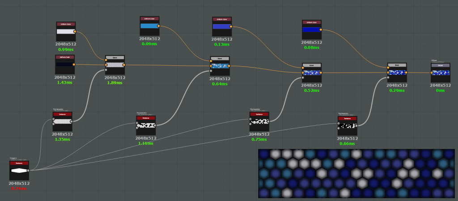Screen dimensions: 458x201
Task: Click the foreground input pin of the 0.64ms Blend
Action: (x=211, y=61)
